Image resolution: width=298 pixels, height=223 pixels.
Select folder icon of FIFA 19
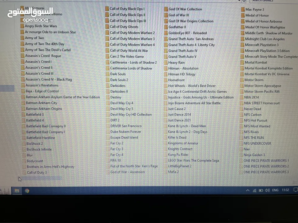pos(108,161)
